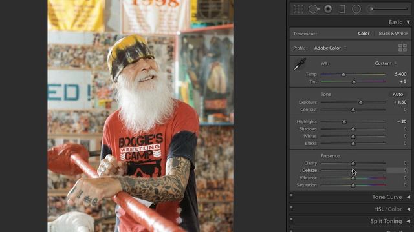Click the photo of the bearded man
Image resolution: width=414 pixels, height=232 pixels.
tap(140, 116)
